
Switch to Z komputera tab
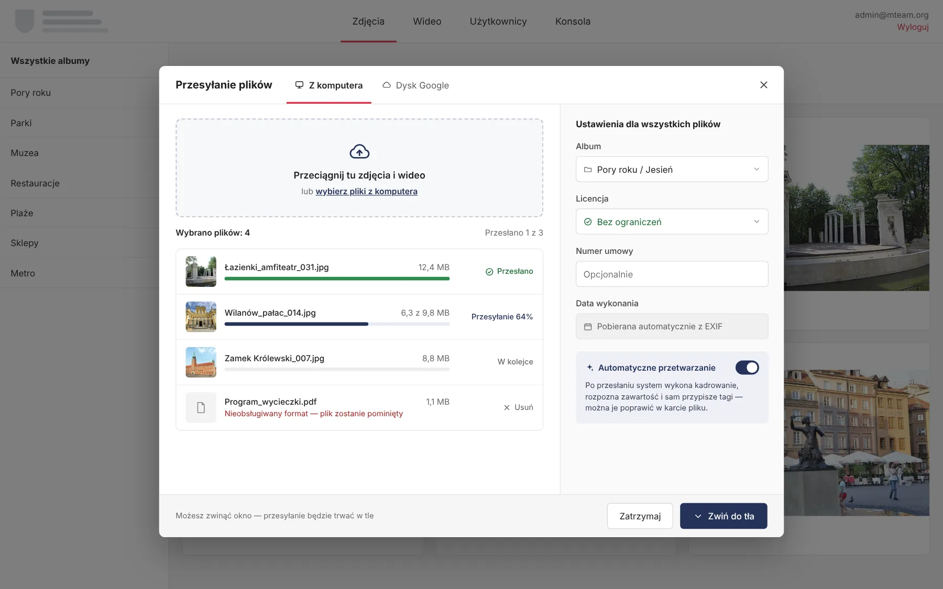coord(328,85)
